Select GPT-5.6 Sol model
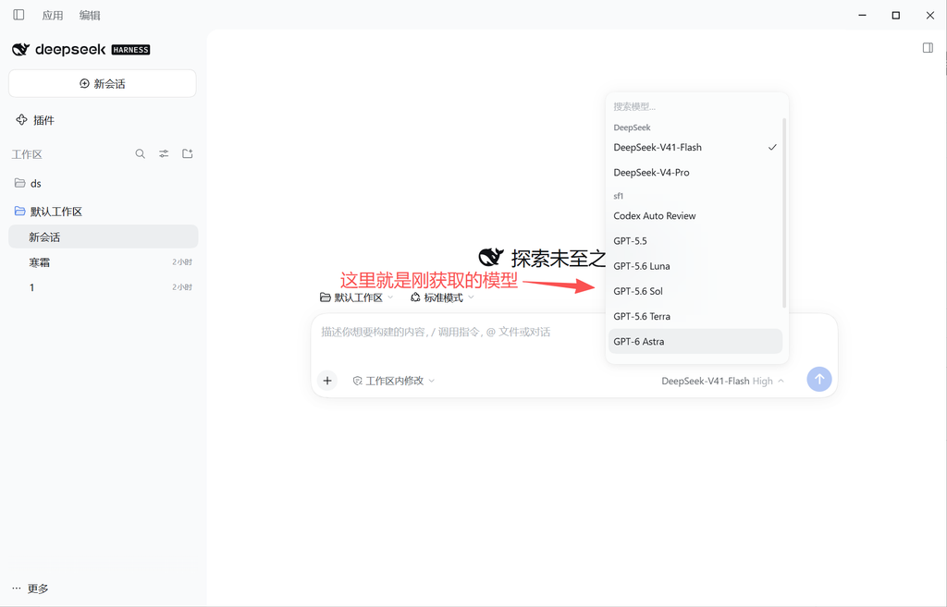 pyautogui.click(x=695, y=291)
